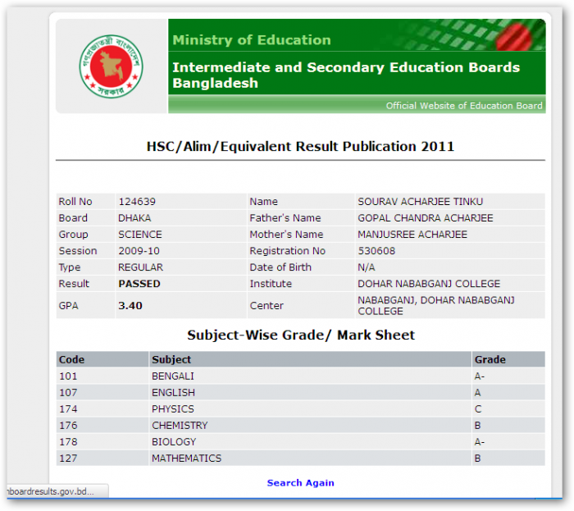The image size is (574, 511).
Task: Select the BENGALI subject row
Action: [x=301, y=376]
